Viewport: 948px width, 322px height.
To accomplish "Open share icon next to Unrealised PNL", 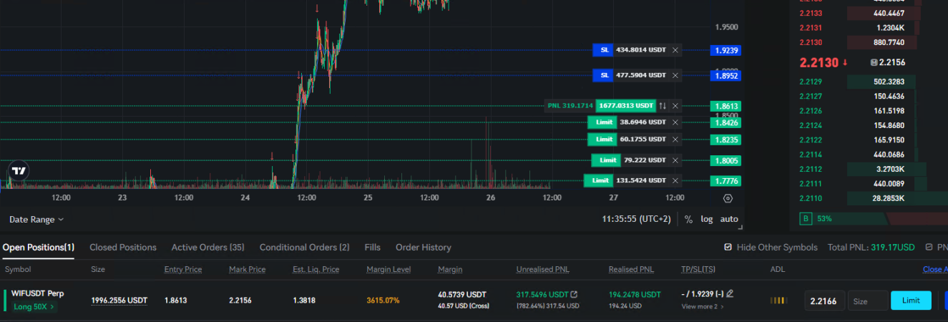I will [x=573, y=294].
